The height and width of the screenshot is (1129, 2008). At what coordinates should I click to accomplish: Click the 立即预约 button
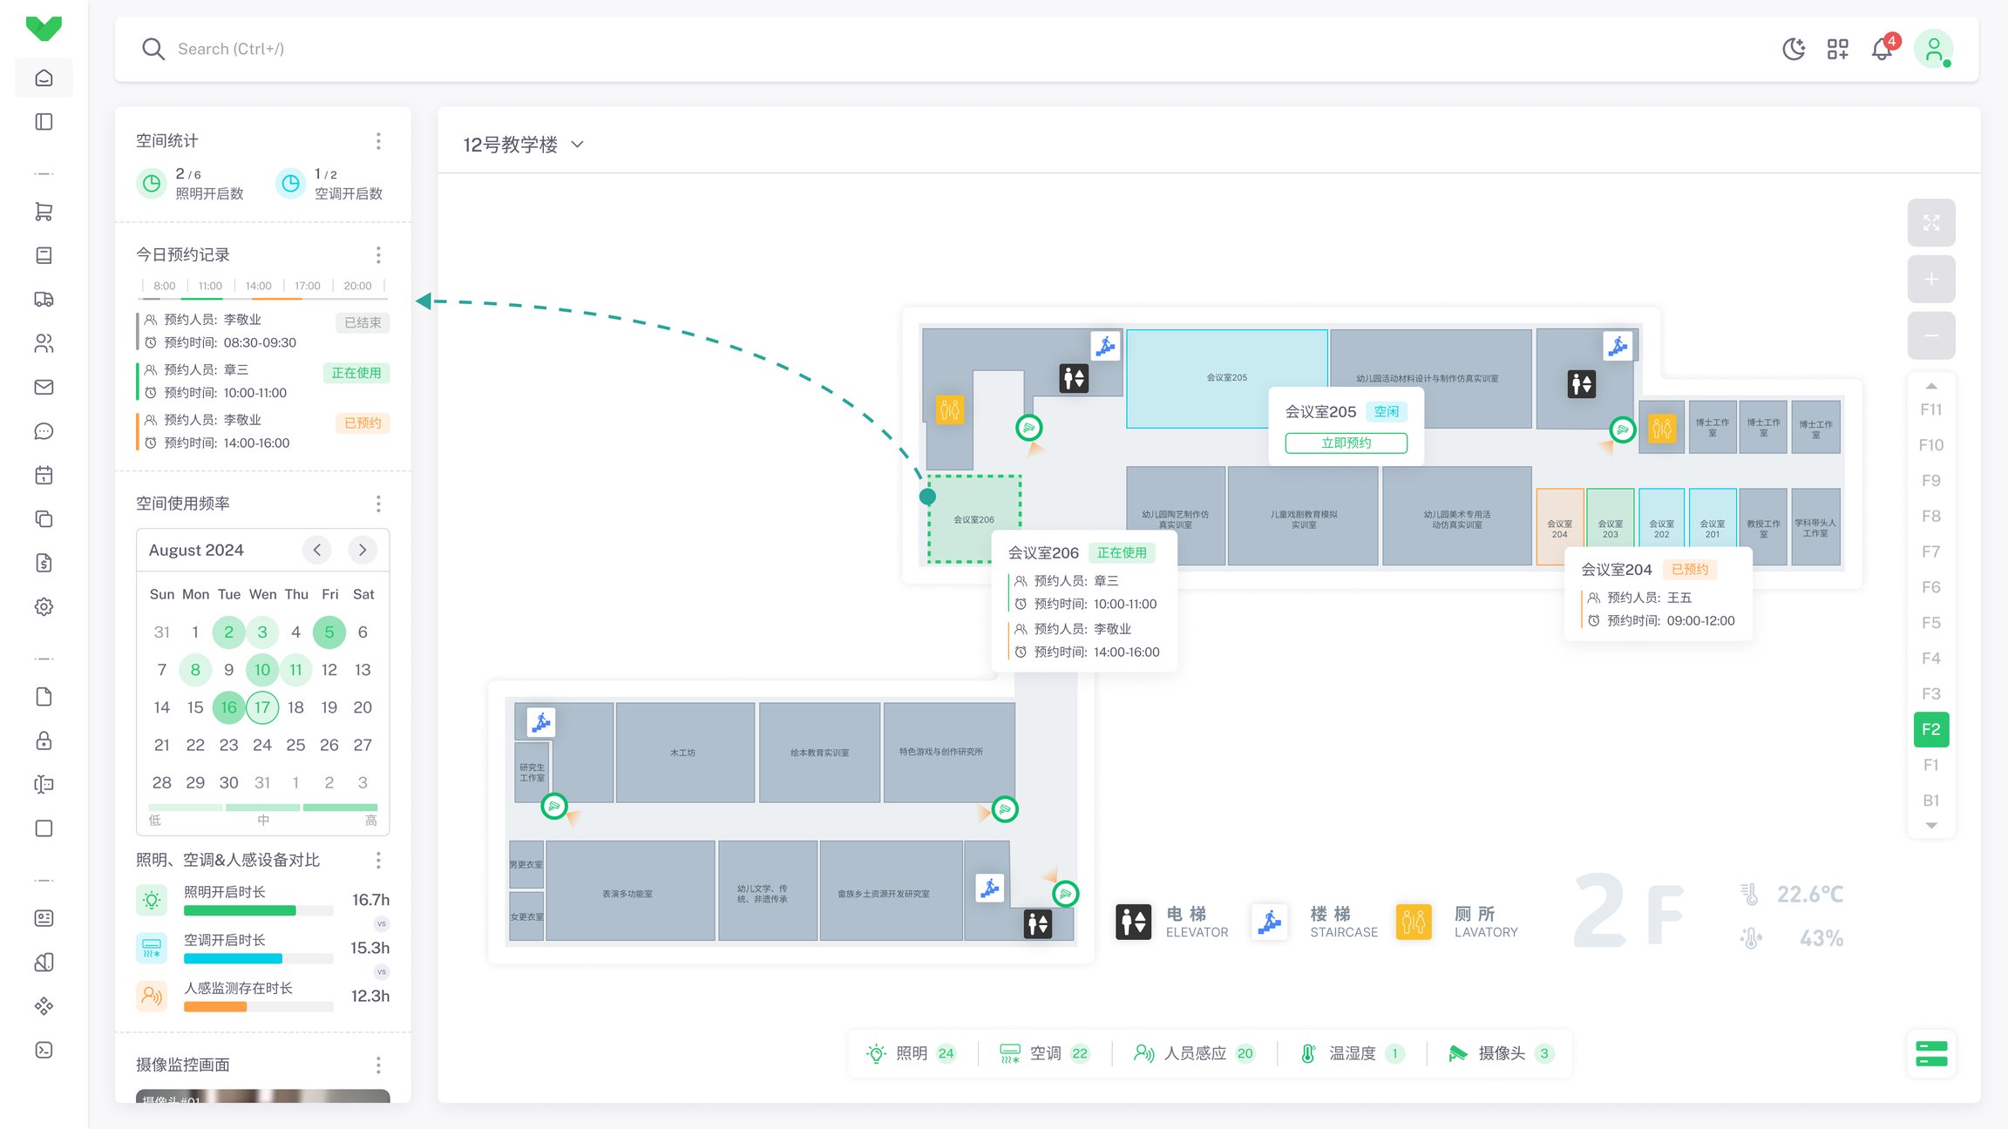1346,443
